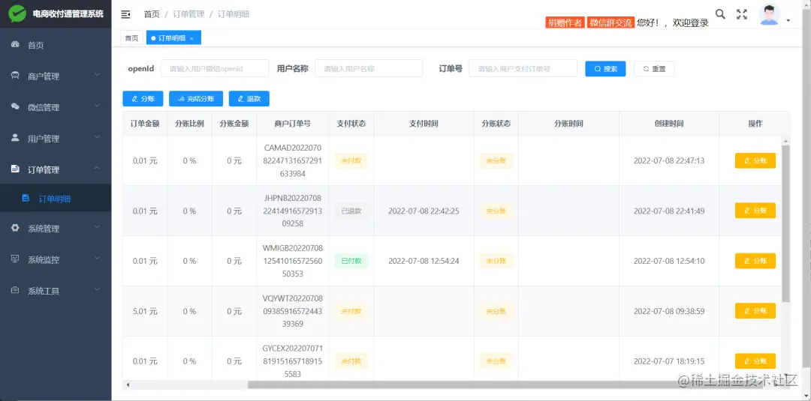Focus the 用户名称 input field
The height and width of the screenshot is (401, 811).
click(369, 68)
